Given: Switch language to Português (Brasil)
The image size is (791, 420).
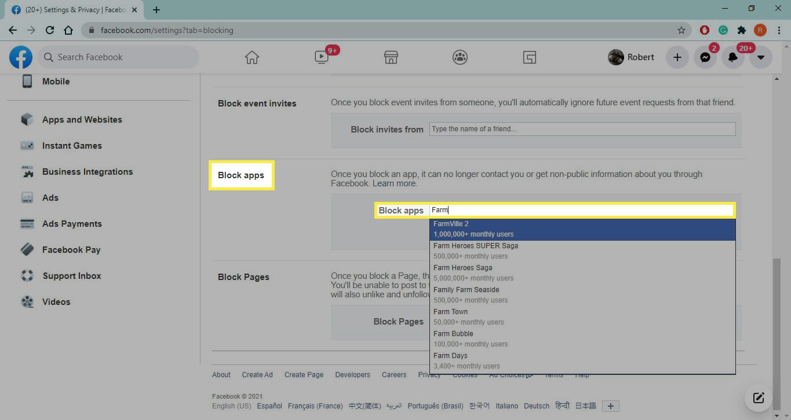Looking at the screenshot, I should point(435,406).
